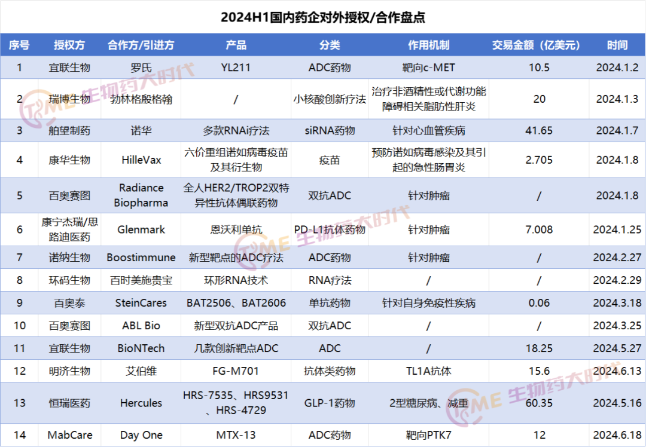The image size is (646, 447).
Task: Click the cell '瑞博生物'
Action: [x=69, y=99]
